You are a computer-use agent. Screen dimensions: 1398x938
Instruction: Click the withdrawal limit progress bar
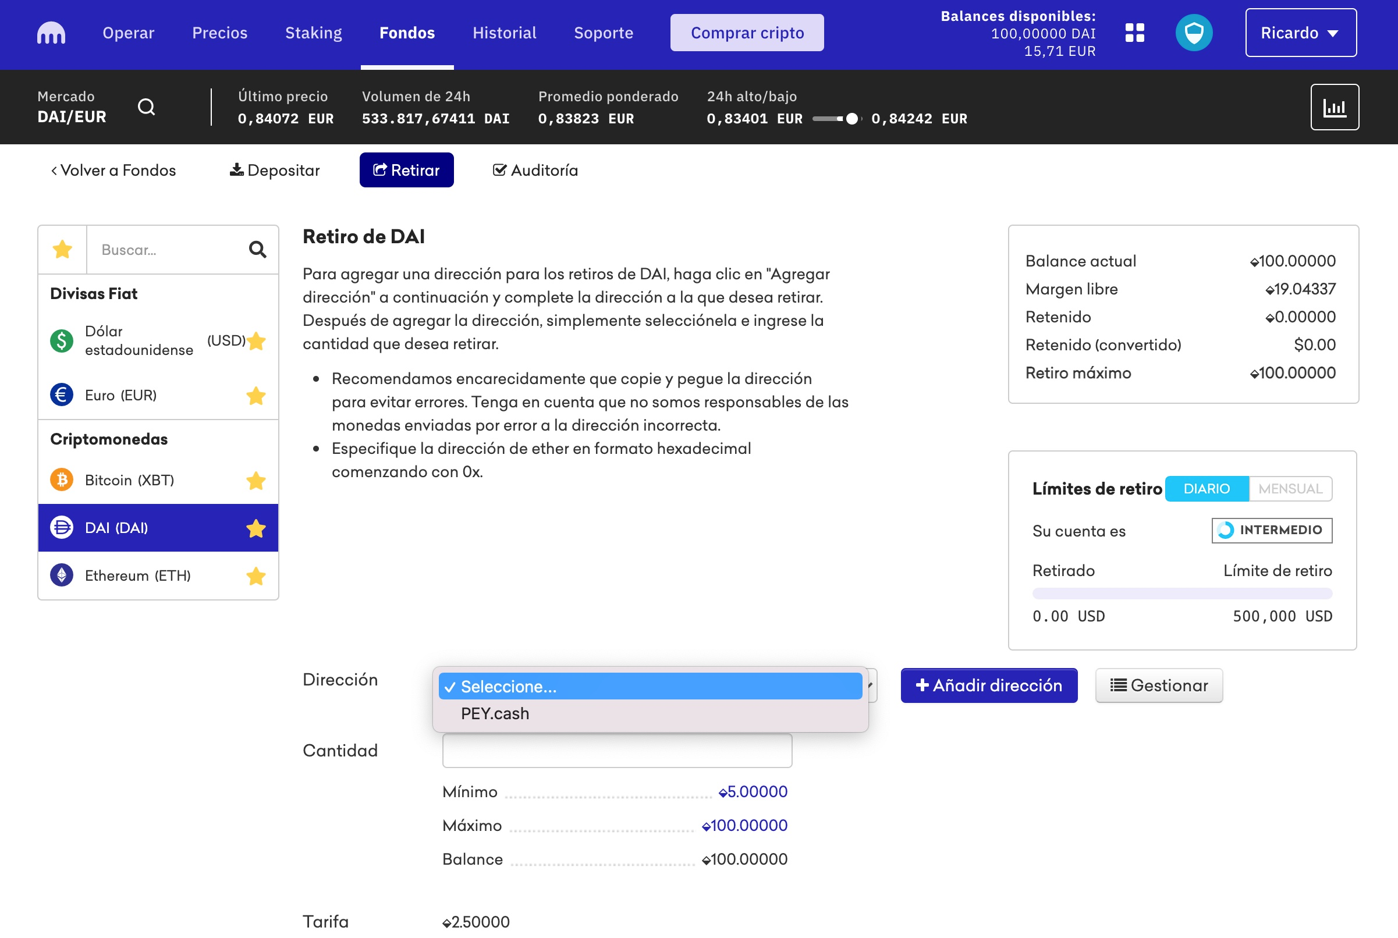coord(1182,594)
